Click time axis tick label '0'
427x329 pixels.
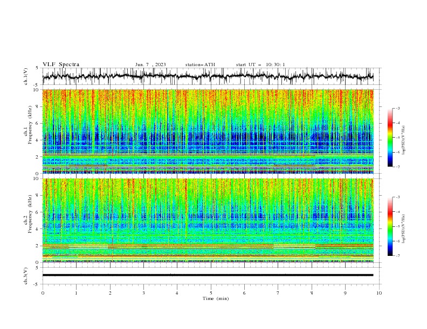(x=43, y=293)
